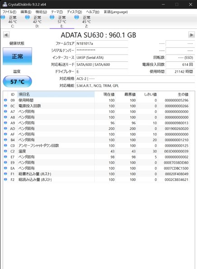This screenshot has height=269, width=197.
Task: Open the 編集(E) menu
Action: pos(26,12)
